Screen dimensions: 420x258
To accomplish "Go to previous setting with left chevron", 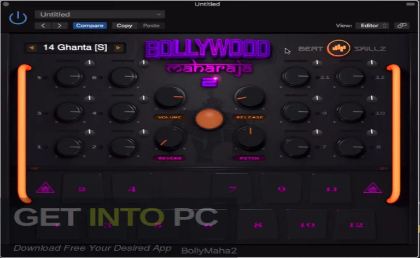I will click(x=43, y=26).
